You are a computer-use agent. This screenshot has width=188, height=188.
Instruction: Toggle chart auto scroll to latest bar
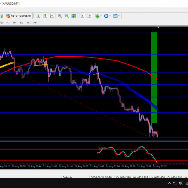tap(82, 16)
